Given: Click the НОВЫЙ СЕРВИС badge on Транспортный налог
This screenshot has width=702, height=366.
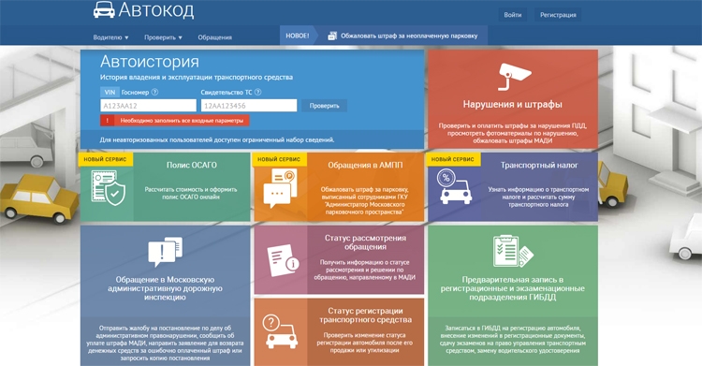Looking at the screenshot, I should [453, 159].
